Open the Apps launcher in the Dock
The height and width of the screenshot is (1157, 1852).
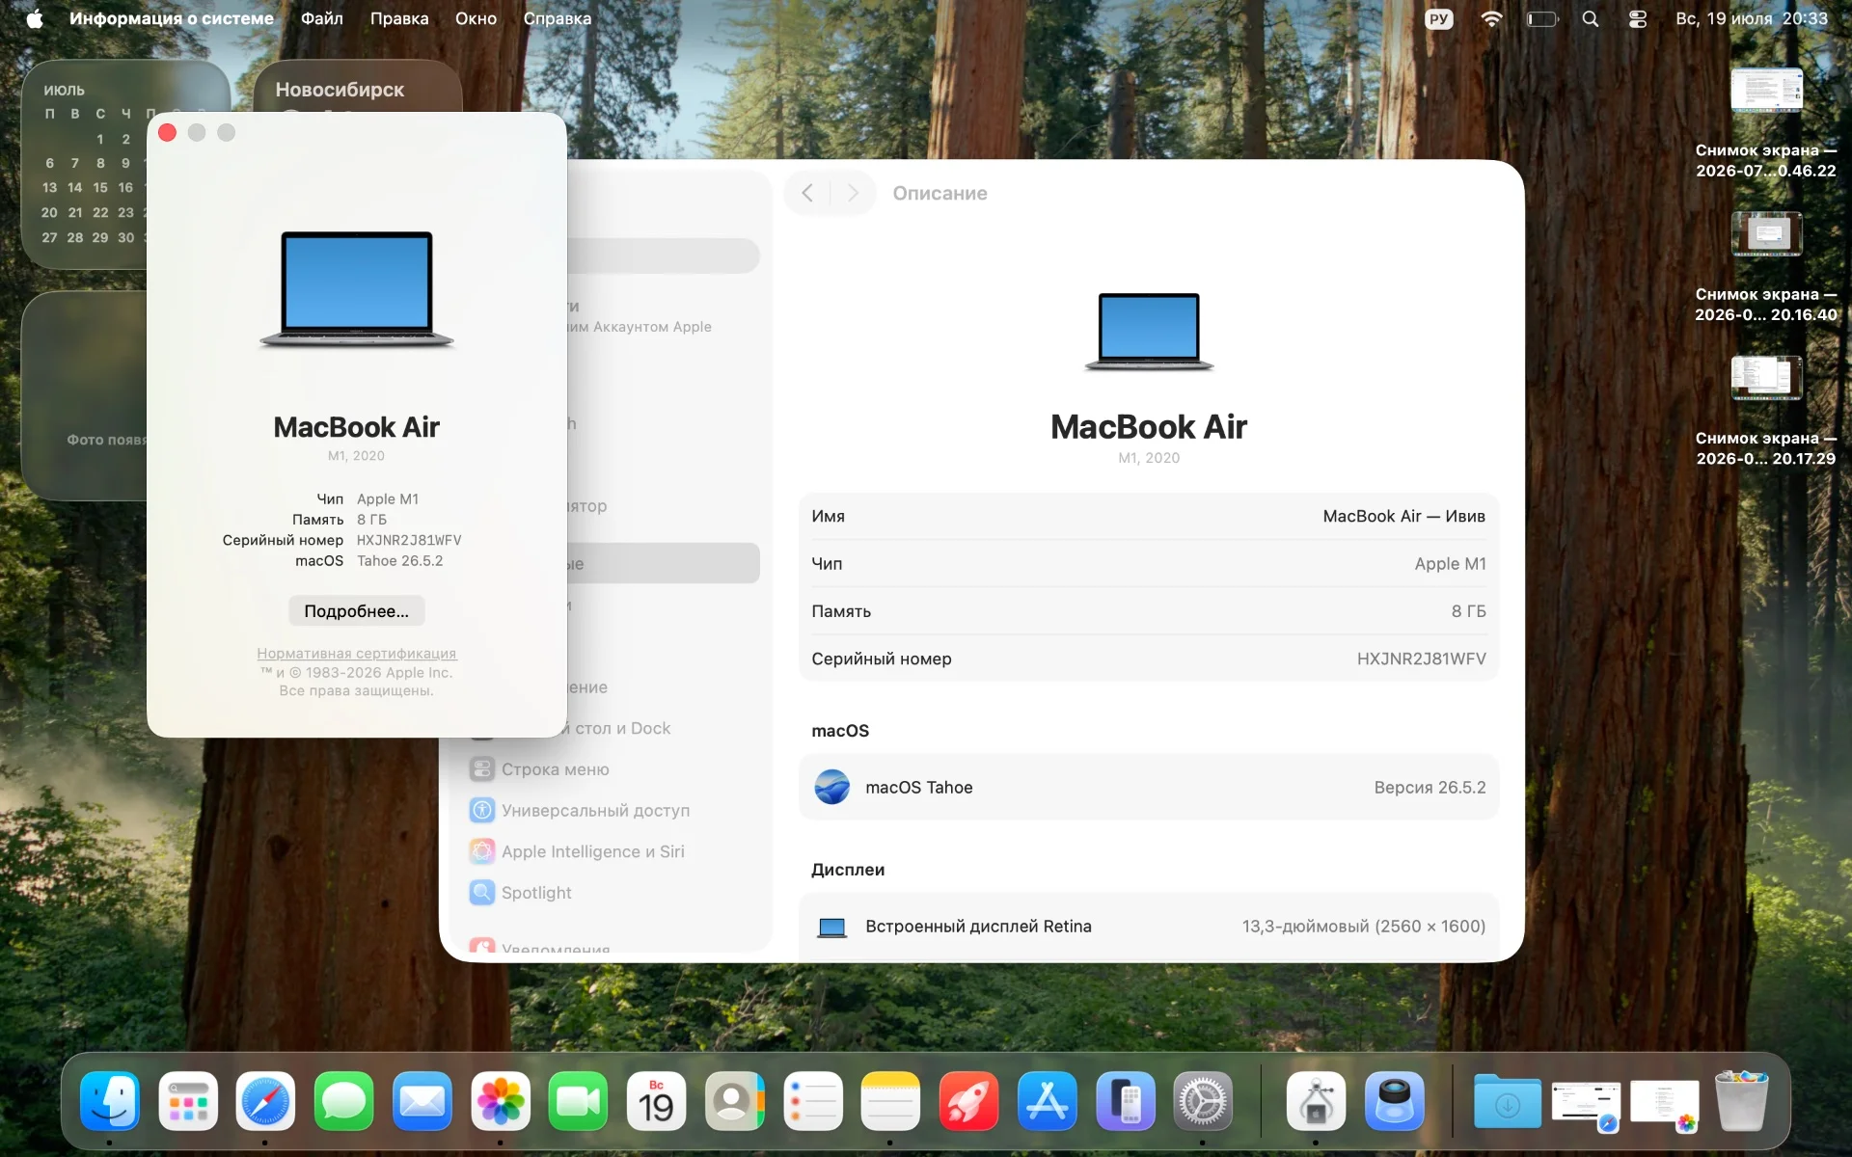pos(188,1100)
